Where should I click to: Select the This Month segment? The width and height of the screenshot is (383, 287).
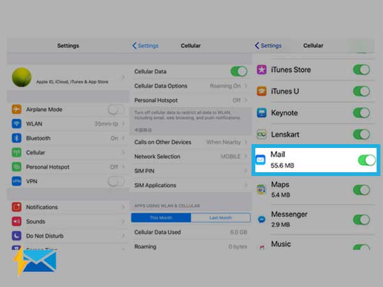[x=161, y=217]
